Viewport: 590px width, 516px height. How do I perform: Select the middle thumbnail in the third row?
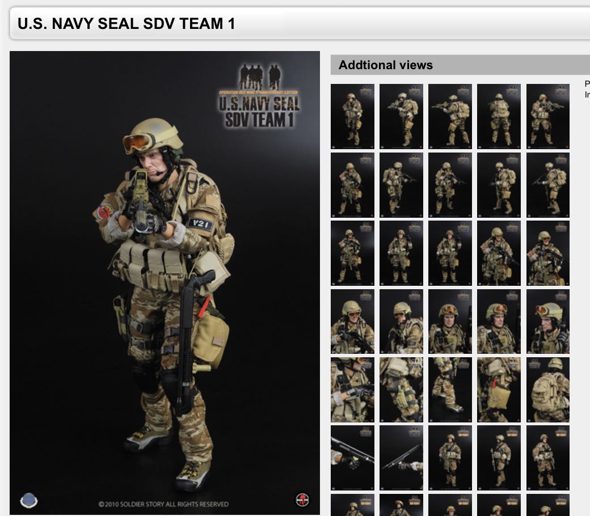coord(449,252)
